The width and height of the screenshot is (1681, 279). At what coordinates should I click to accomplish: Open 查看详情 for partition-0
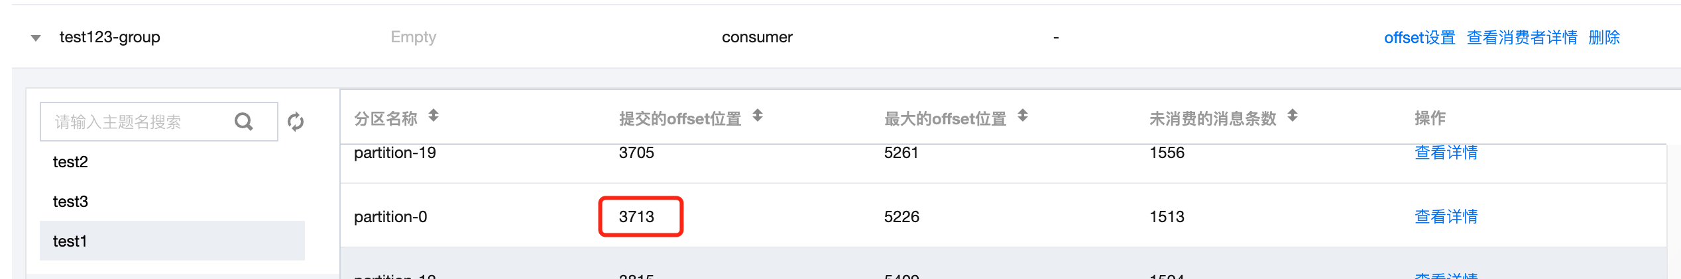click(1446, 217)
